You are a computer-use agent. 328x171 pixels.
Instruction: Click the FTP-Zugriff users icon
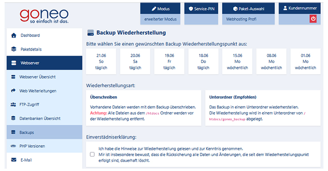click(x=13, y=104)
